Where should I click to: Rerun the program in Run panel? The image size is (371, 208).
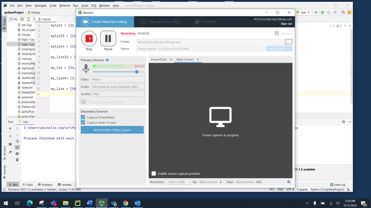(10, 128)
